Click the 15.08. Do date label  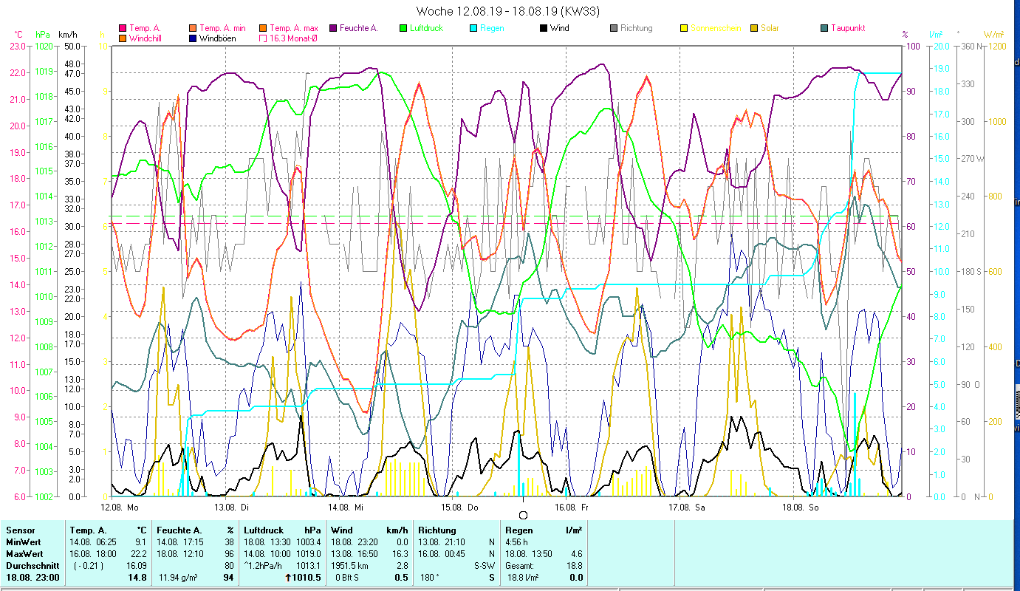pyautogui.click(x=459, y=508)
